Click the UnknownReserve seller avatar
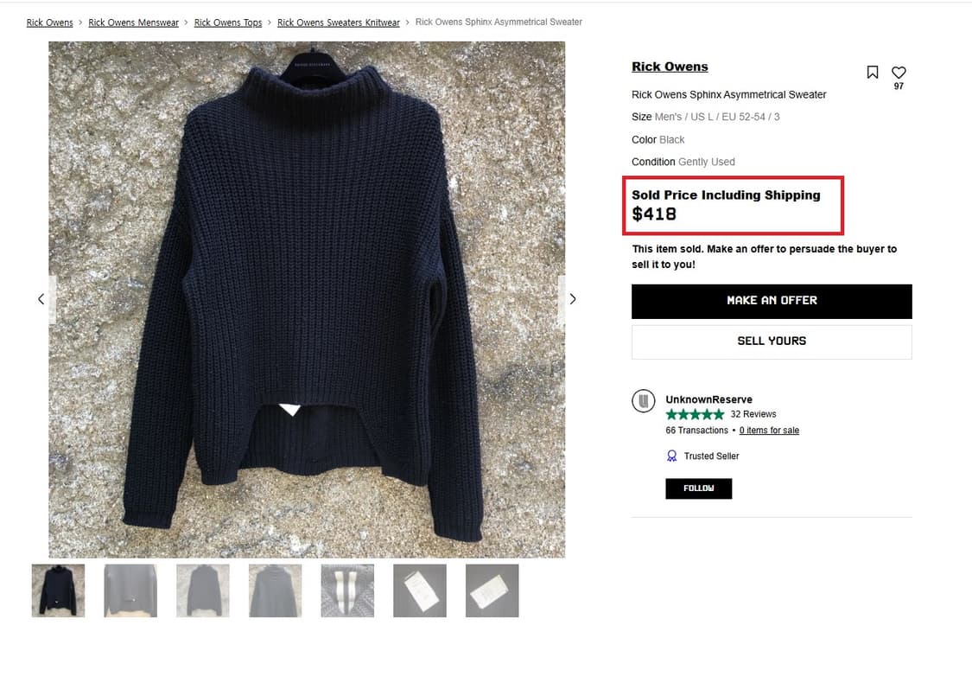The width and height of the screenshot is (972, 683). [x=645, y=401]
